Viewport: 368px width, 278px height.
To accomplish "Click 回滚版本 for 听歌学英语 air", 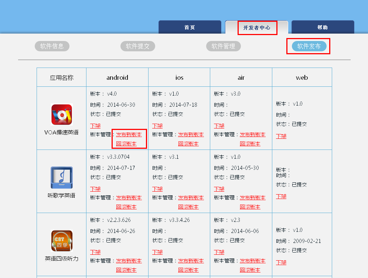I will tap(250, 207).
